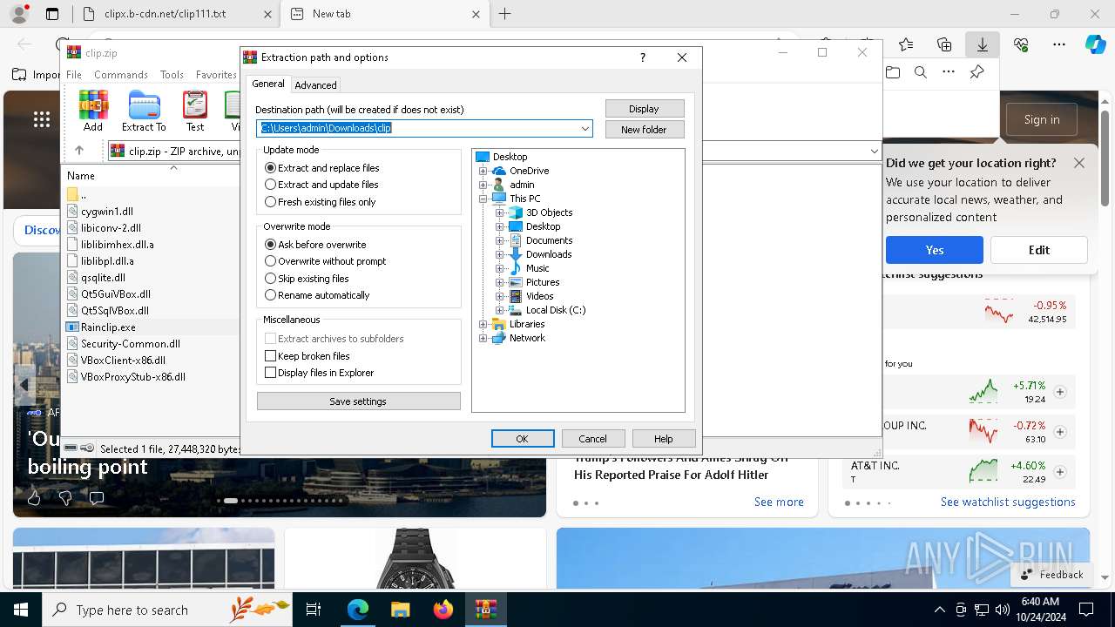Click OK to start extraction
1115x627 pixels.
[522, 439]
